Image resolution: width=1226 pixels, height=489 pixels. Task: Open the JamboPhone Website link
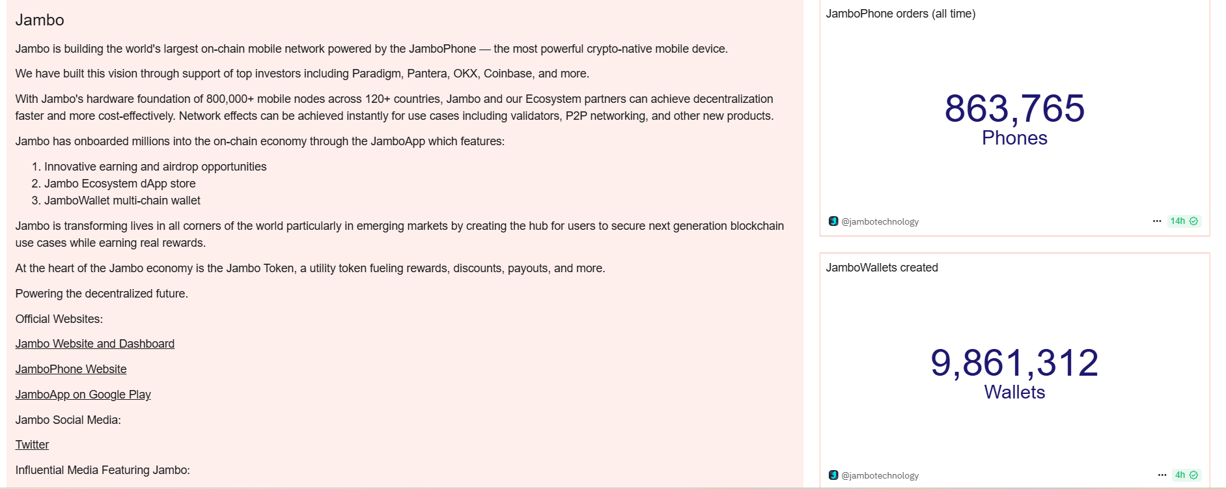71,369
